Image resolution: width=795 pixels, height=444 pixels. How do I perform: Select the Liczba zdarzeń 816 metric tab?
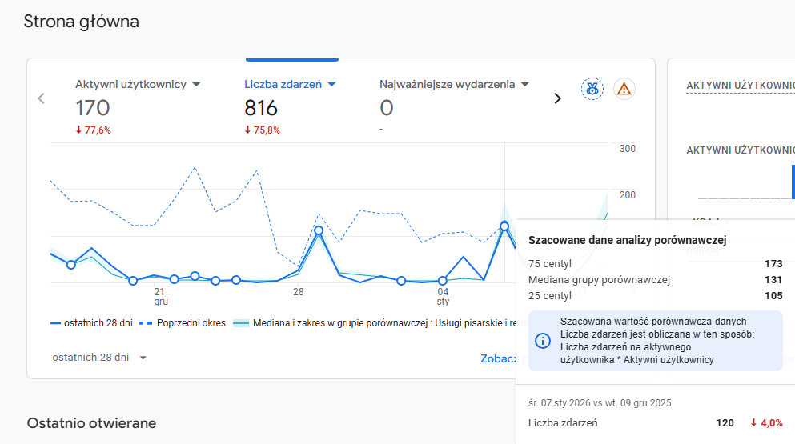click(290, 106)
